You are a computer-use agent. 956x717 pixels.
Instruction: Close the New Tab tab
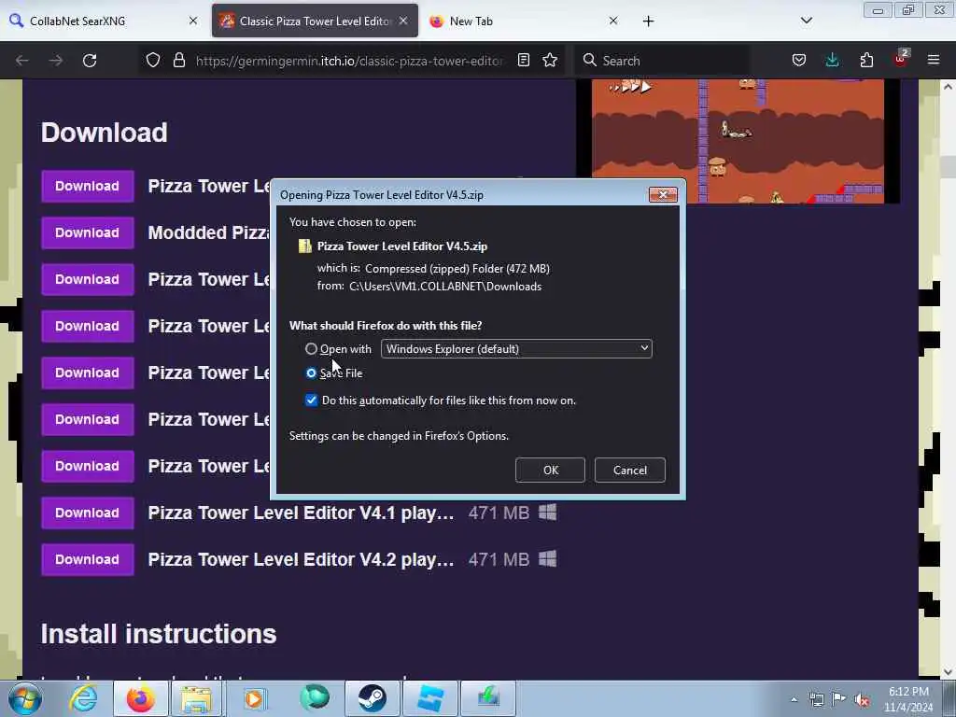point(613,21)
